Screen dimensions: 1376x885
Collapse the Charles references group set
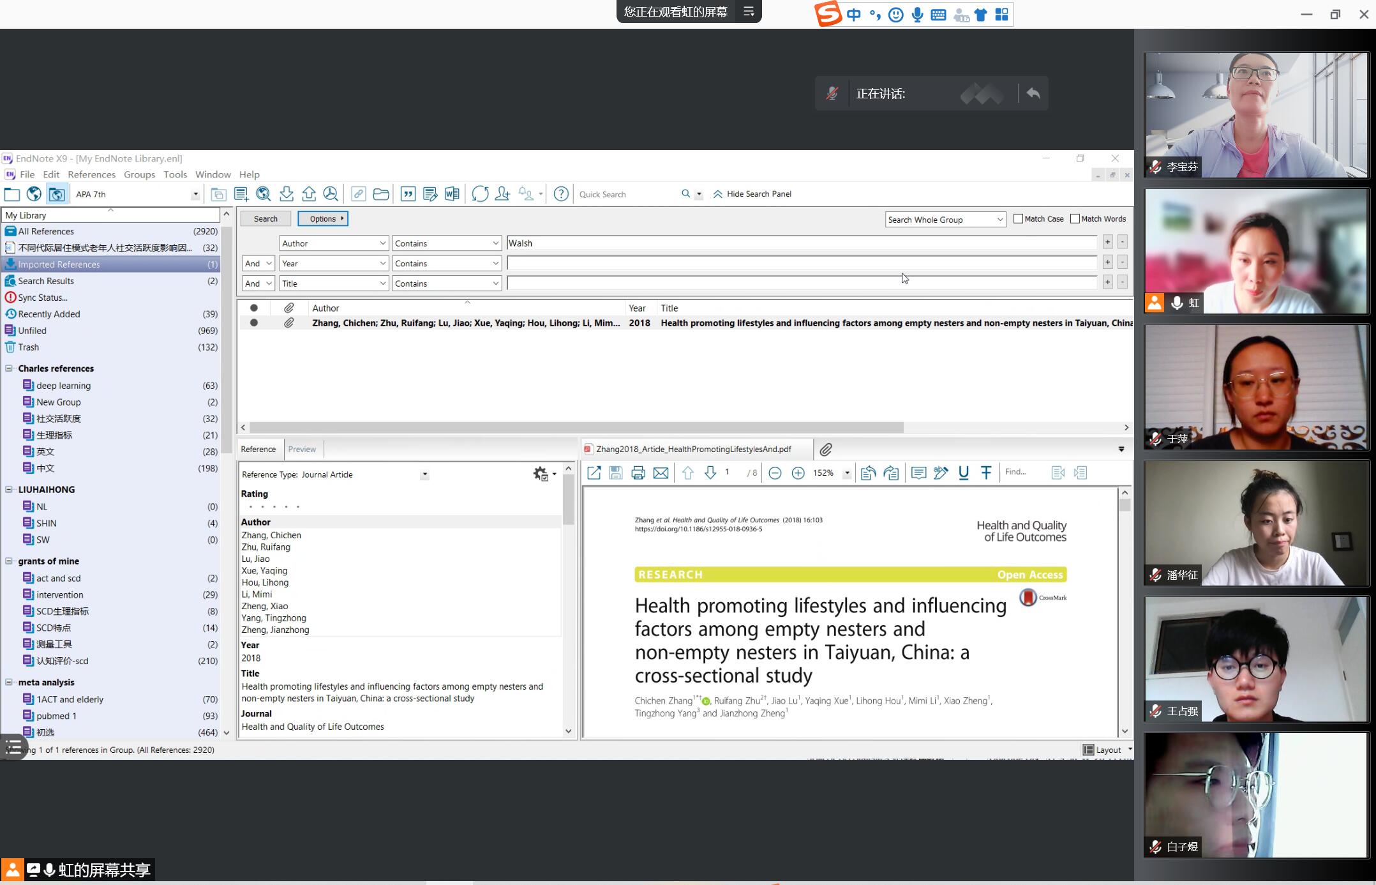point(9,368)
